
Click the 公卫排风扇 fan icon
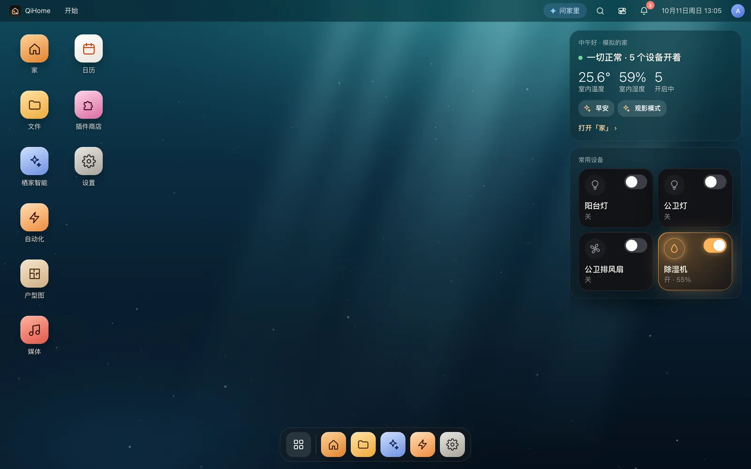click(595, 249)
